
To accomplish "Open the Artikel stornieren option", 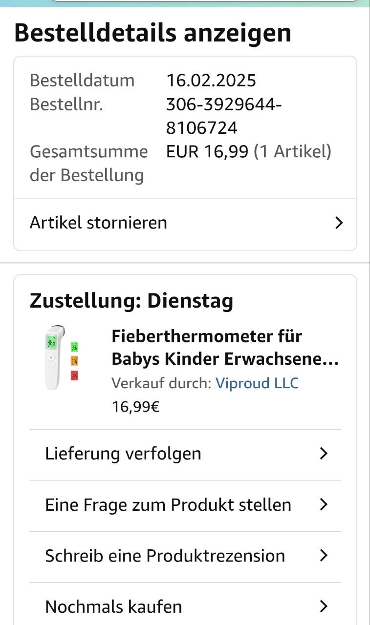I will [99, 223].
